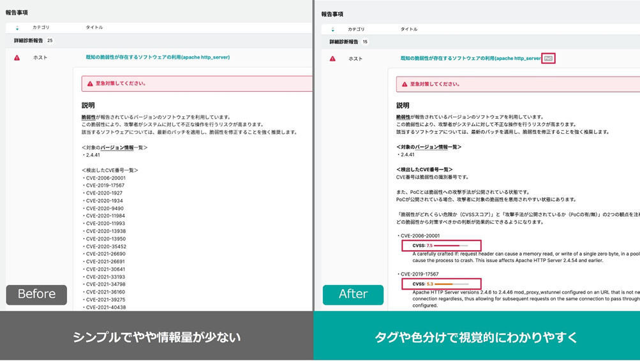Click the red warning triangle beside ホスト in the Before panel

click(17, 57)
